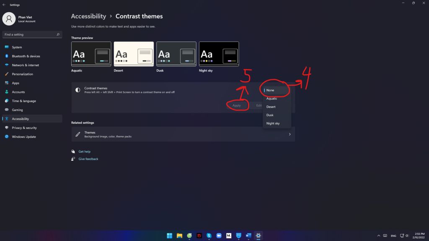Click the Night sky theme preview
This screenshot has height=241, width=429.
(219, 54)
